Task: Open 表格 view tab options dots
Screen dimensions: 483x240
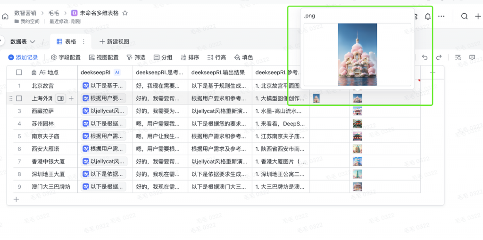Action: click(83, 41)
